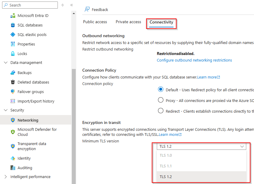Click the external link icon after Connection Policy Learn more
The width and height of the screenshot is (254, 184).
point(218,77)
